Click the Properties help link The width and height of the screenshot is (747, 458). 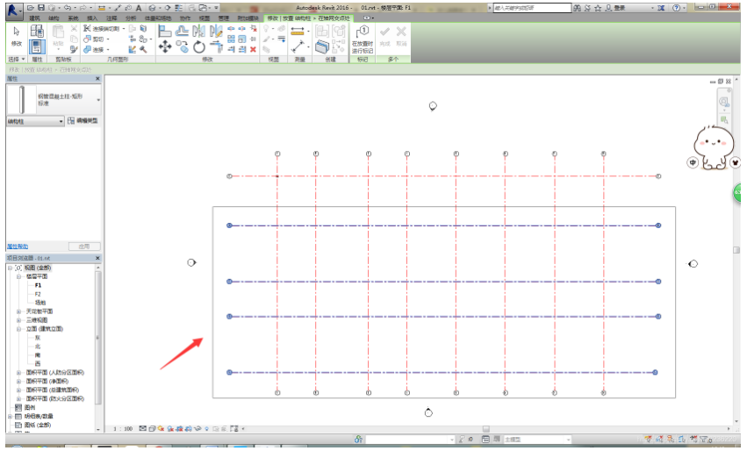[18, 247]
